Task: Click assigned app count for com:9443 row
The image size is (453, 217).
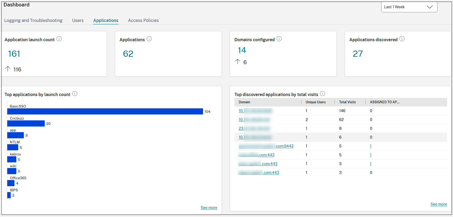Action: (x=370, y=146)
